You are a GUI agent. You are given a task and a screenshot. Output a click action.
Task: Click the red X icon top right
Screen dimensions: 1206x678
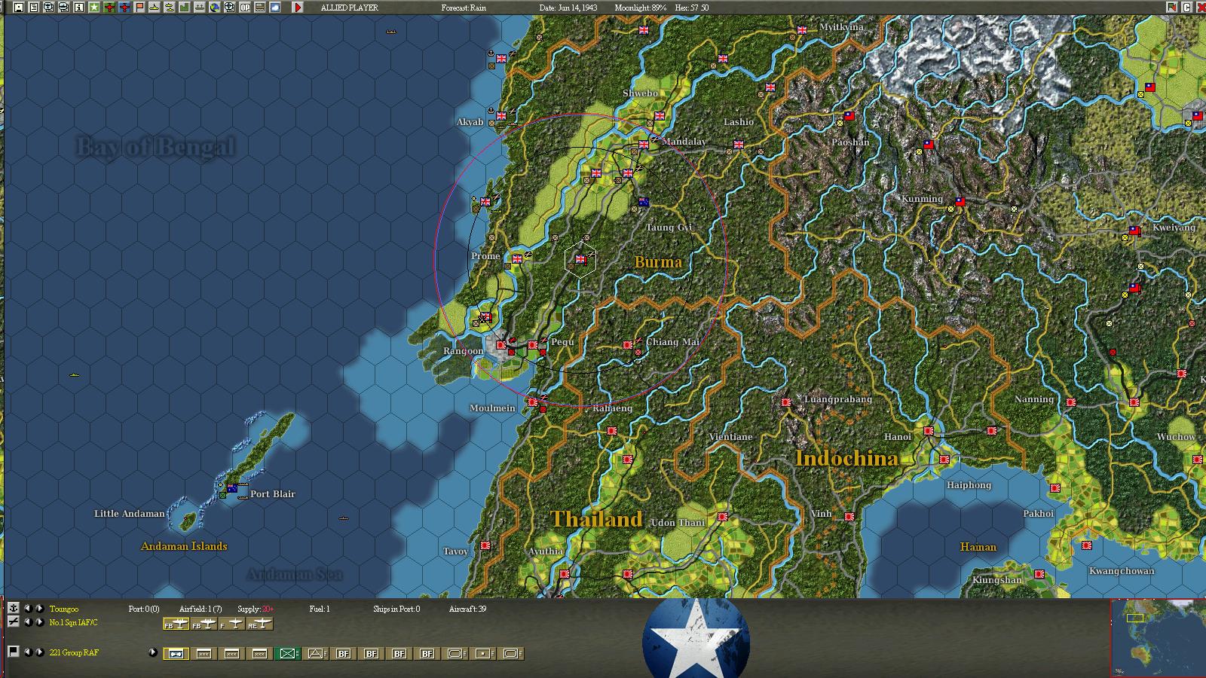[x=1201, y=8]
